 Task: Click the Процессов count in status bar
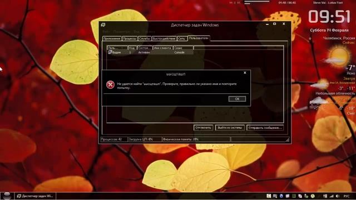(x=113, y=139)
